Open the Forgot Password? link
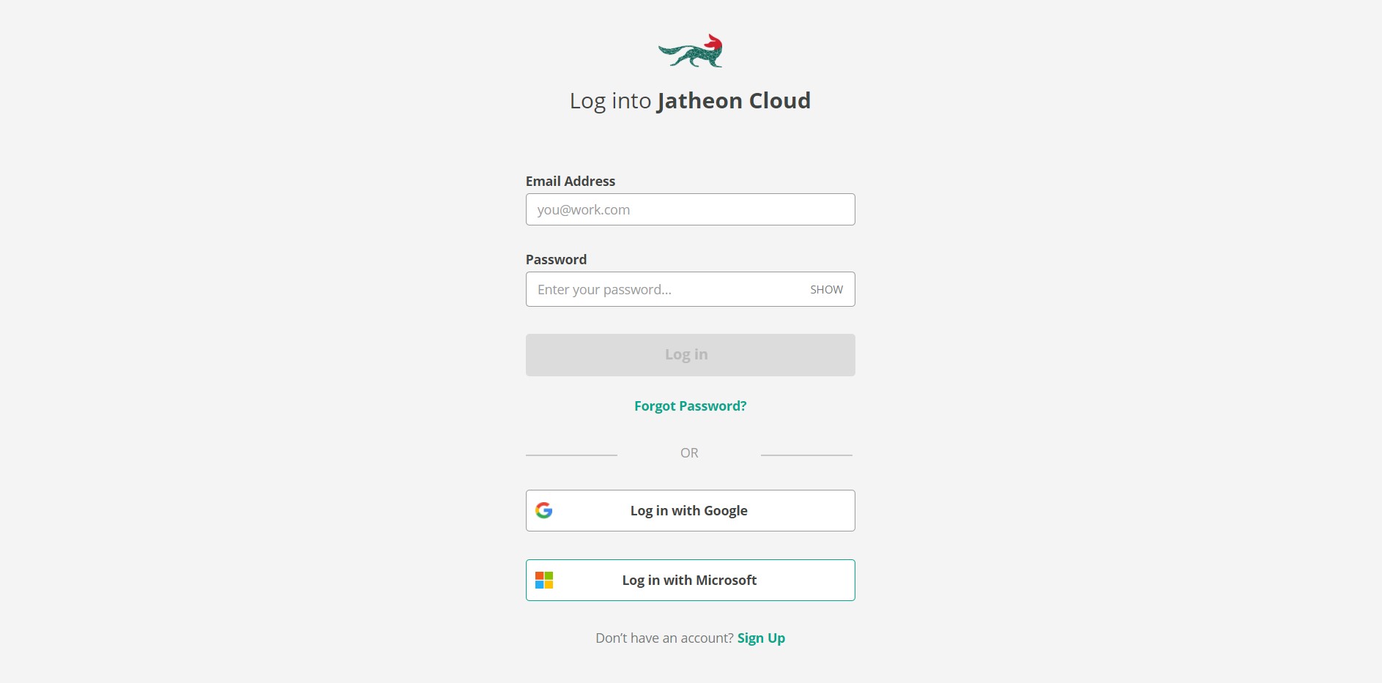Image resolution: width=1382 pixels, height=683 pixels. pyautogui.click(x=691, y=406)
